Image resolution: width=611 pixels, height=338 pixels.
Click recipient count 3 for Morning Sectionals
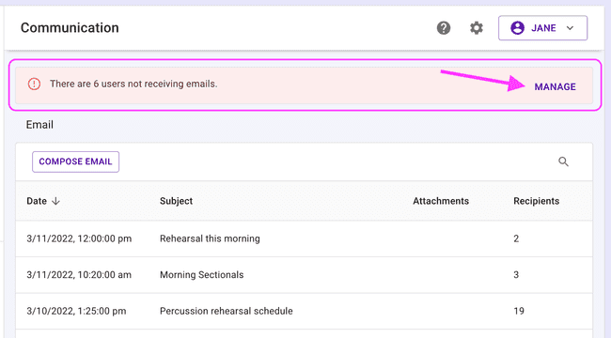tap(516, 274)
